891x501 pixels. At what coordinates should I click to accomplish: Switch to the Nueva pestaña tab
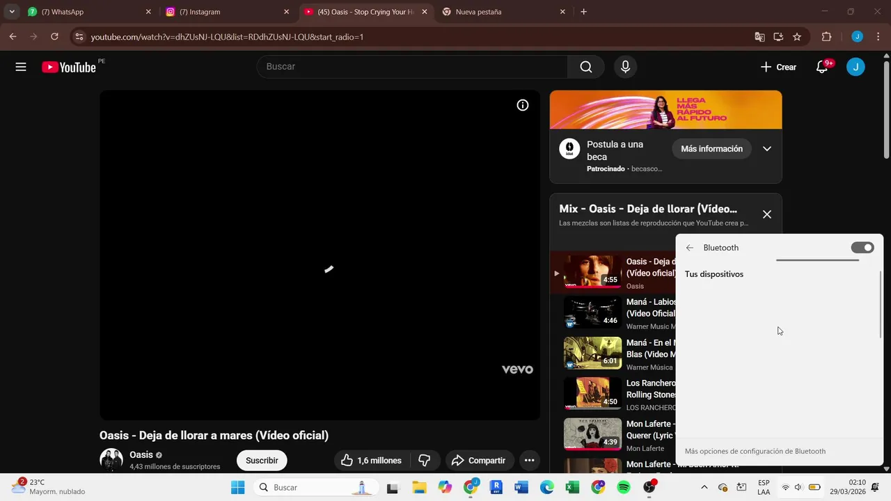504,12
